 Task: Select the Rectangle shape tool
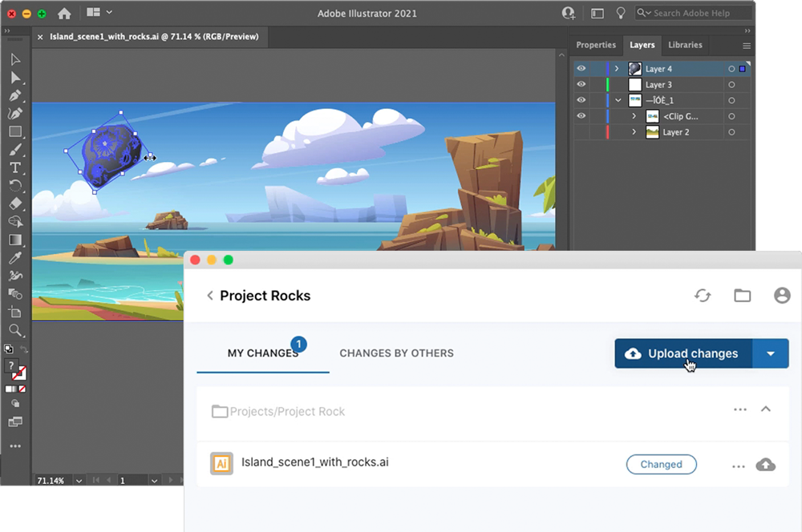click(x=14, y=131)
